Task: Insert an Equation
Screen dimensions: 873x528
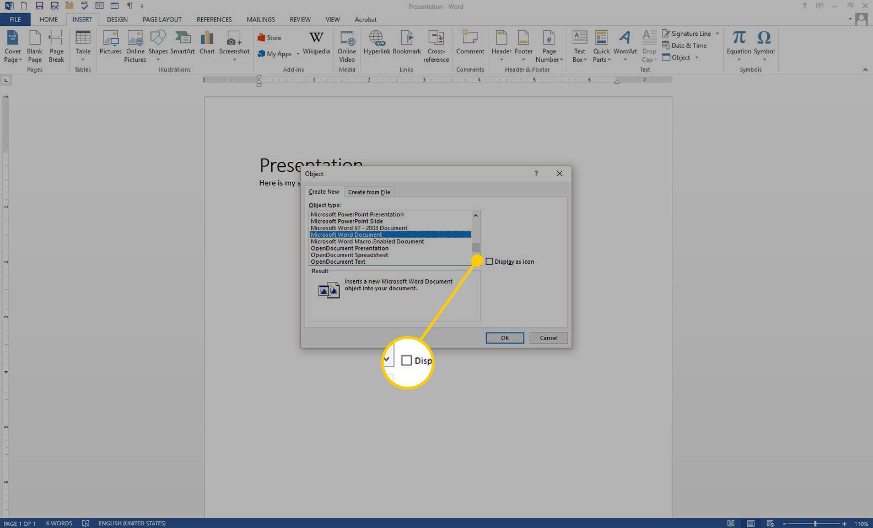Action: (739, 46)
